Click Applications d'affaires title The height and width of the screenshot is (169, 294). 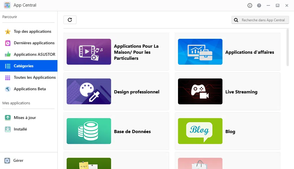point(250,52)
